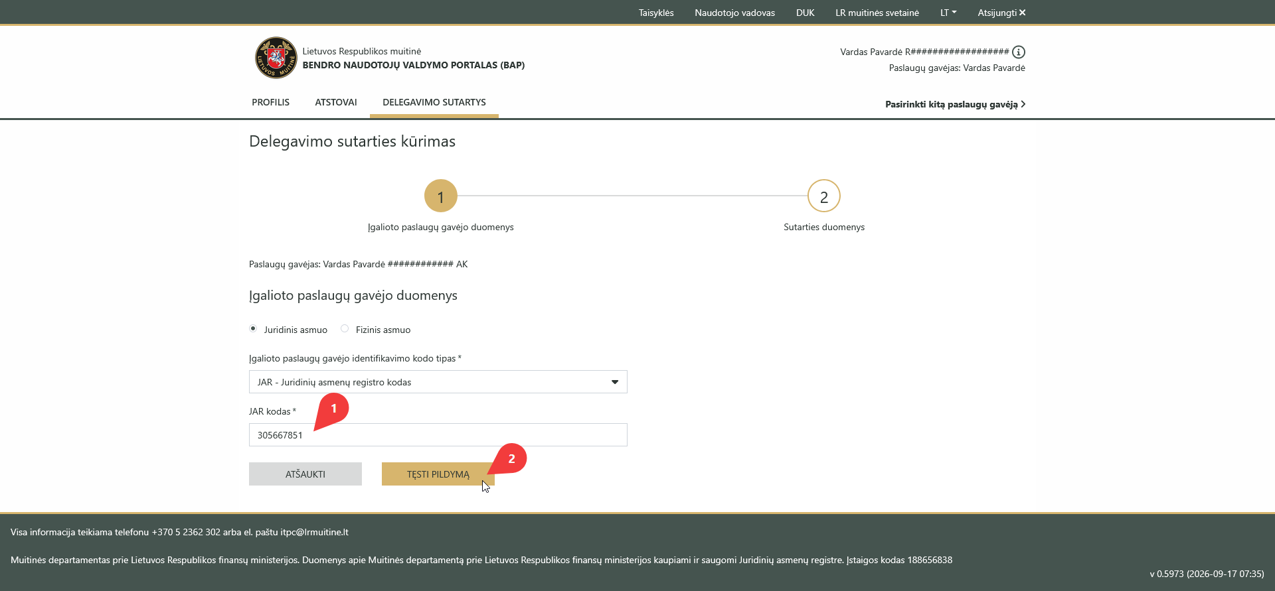Expand Pasirinkti kitą paslaugų gavėją

tap(955, 104)
